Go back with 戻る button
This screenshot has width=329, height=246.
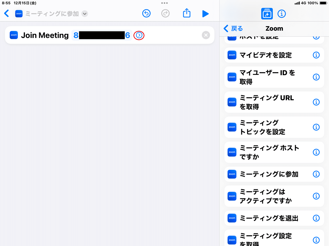coord(233,28)
